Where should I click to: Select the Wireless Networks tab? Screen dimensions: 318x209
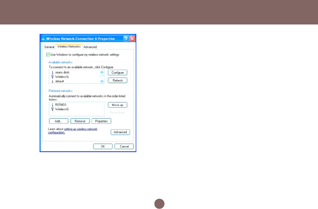pyautogui.click(x=69, y=47)
